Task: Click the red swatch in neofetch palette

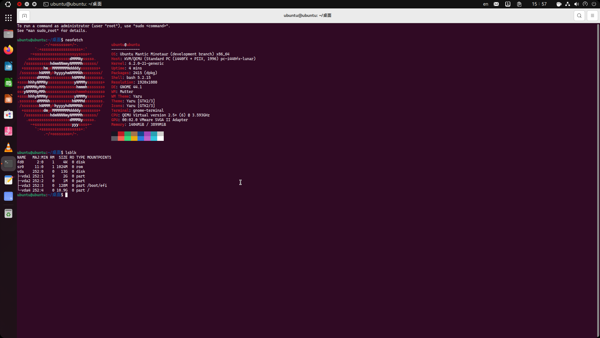Action: click(121, 134)
